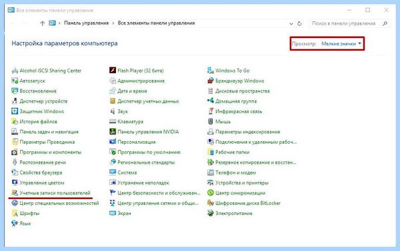Open Защитник Windows shield icon
Viewport: 400px width, 251px height.
click(x=15, y=111)
